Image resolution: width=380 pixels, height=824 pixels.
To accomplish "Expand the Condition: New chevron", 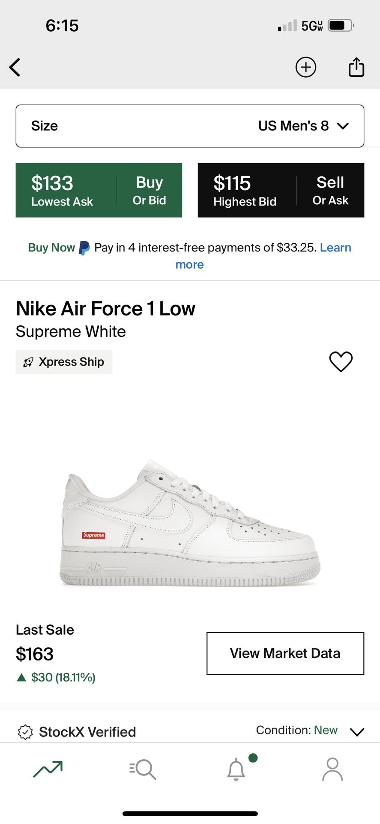I will pyautogui.click(x=357, y=731).
